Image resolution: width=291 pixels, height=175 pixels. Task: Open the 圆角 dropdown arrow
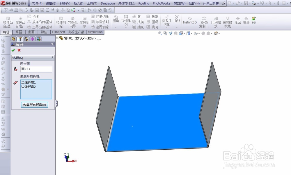coord(116,28)
